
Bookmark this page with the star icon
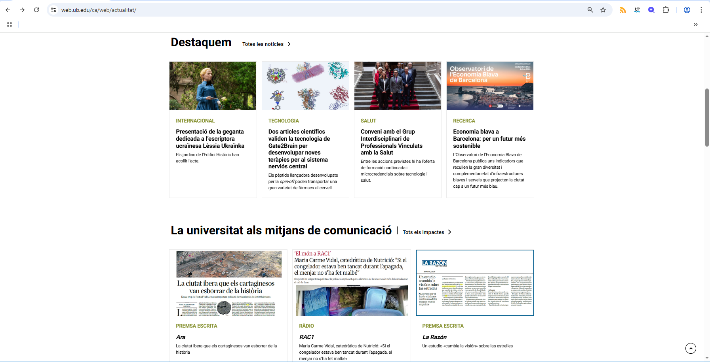coord(603,10)
